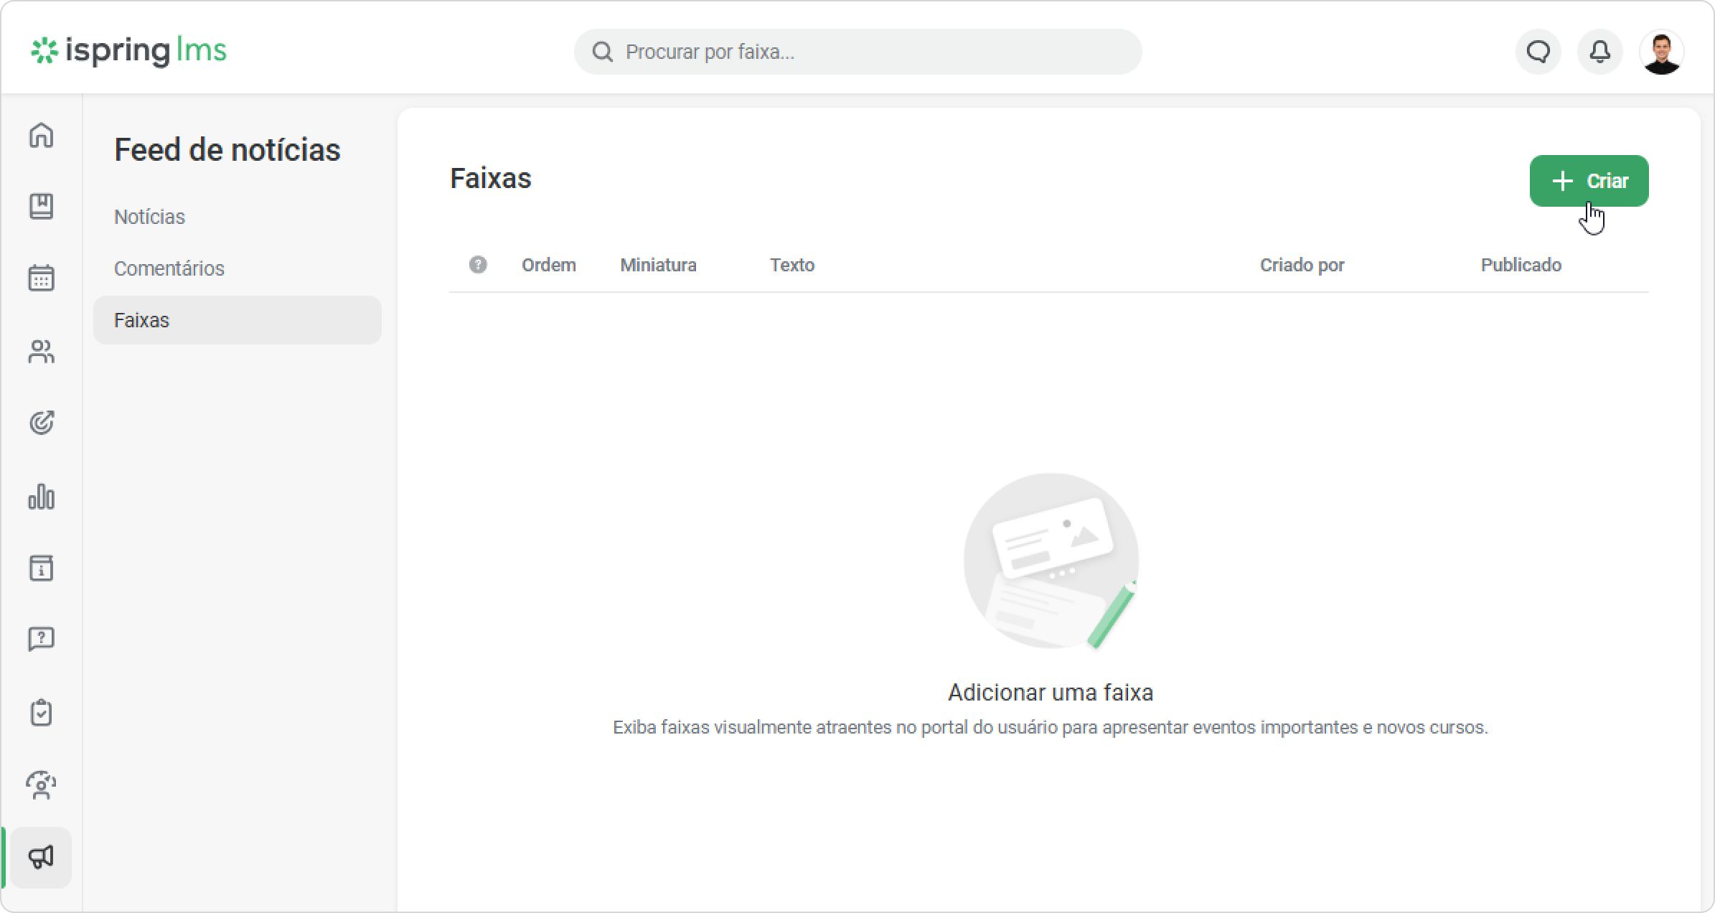This screenshot has width=1715, height=913.
Task: Click the help question mark beside Ordem
Action: 478,265
